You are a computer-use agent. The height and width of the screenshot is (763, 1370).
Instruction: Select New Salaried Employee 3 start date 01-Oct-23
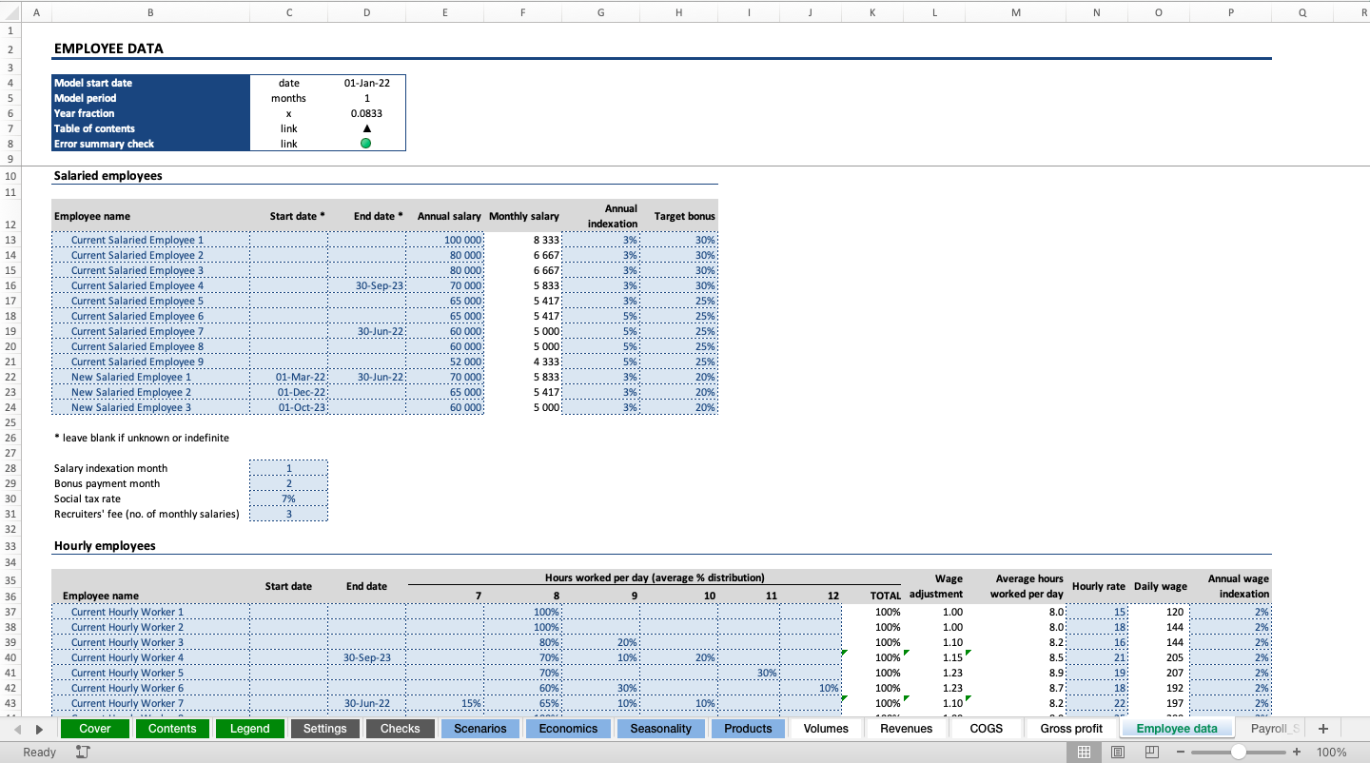(288, 407)
